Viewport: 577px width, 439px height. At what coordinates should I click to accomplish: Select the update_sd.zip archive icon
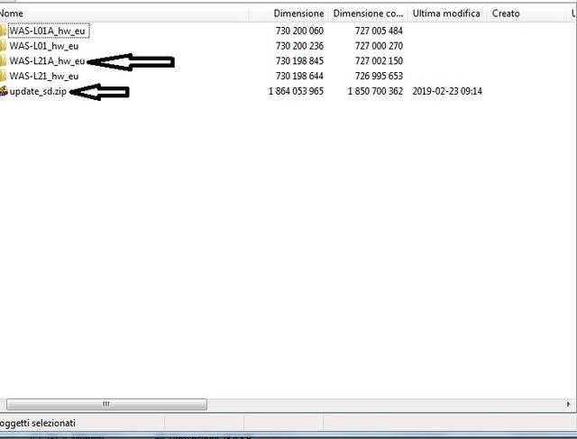(4, 91)
